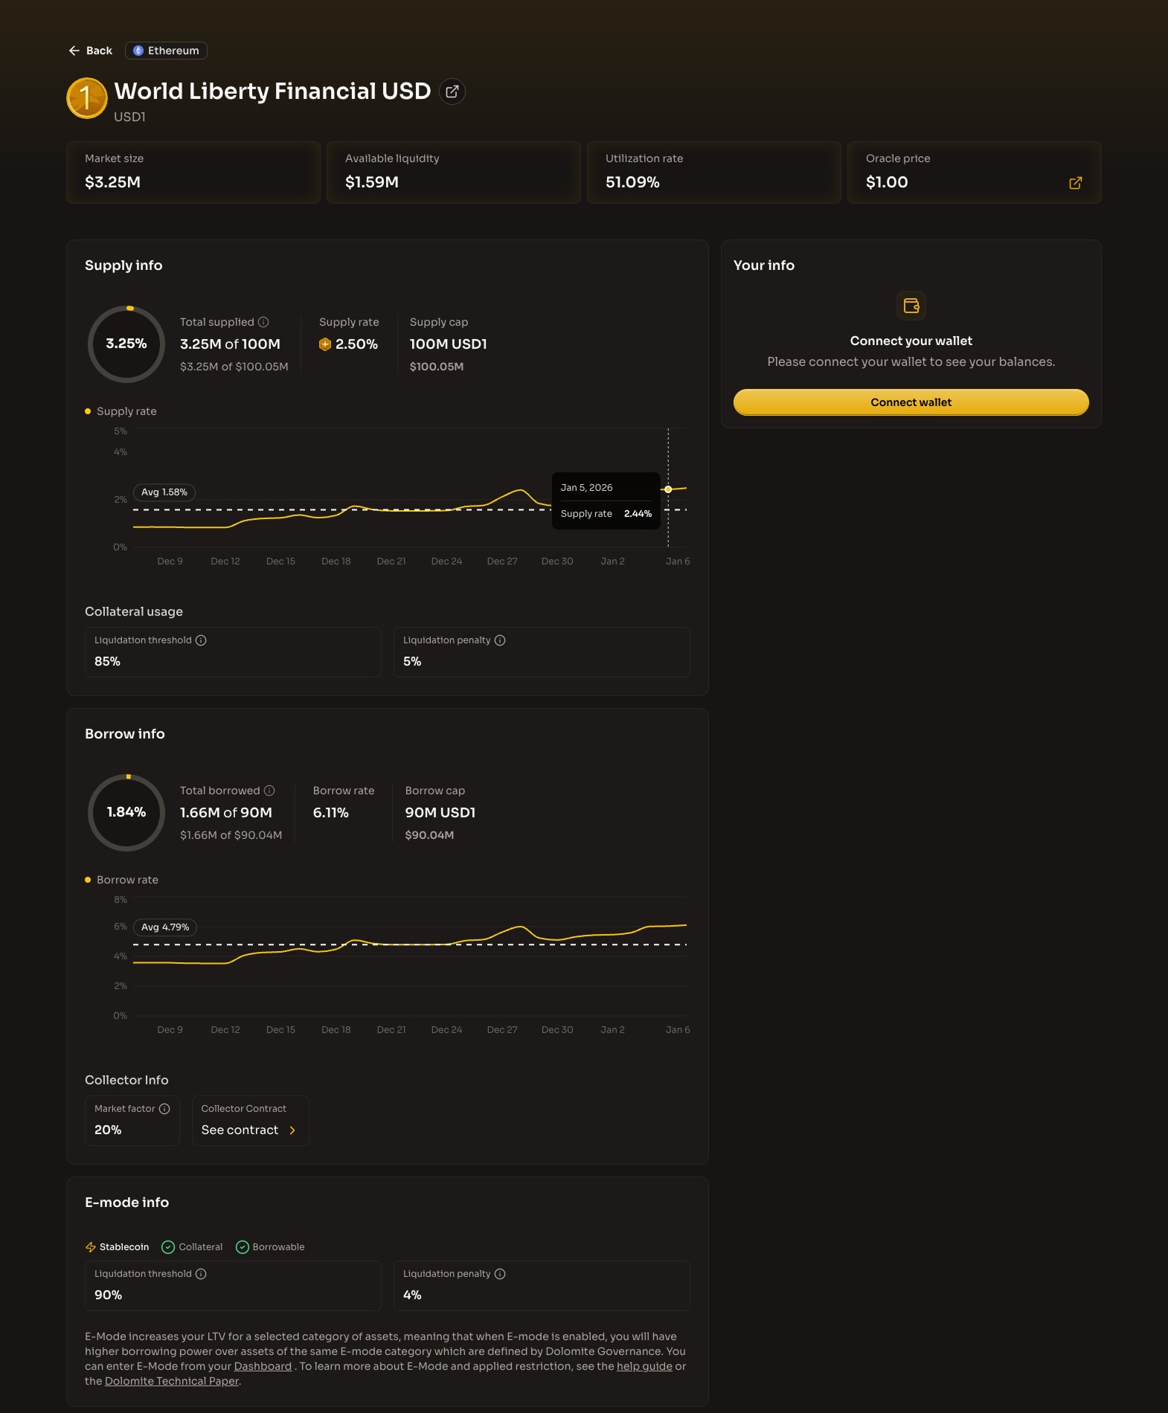Click the yellow Supply rate legend dot

pyautogui.click(x=88, y=411)
